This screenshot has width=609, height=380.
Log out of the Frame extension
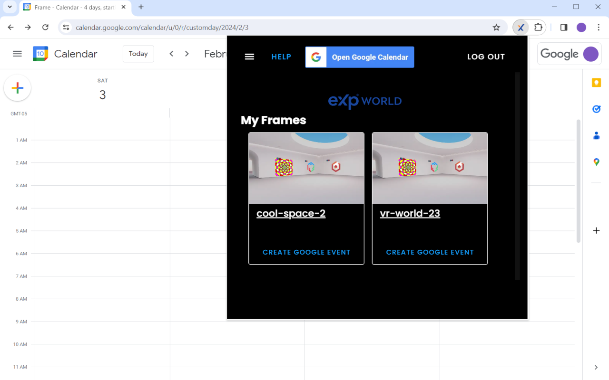pos(486,57)
